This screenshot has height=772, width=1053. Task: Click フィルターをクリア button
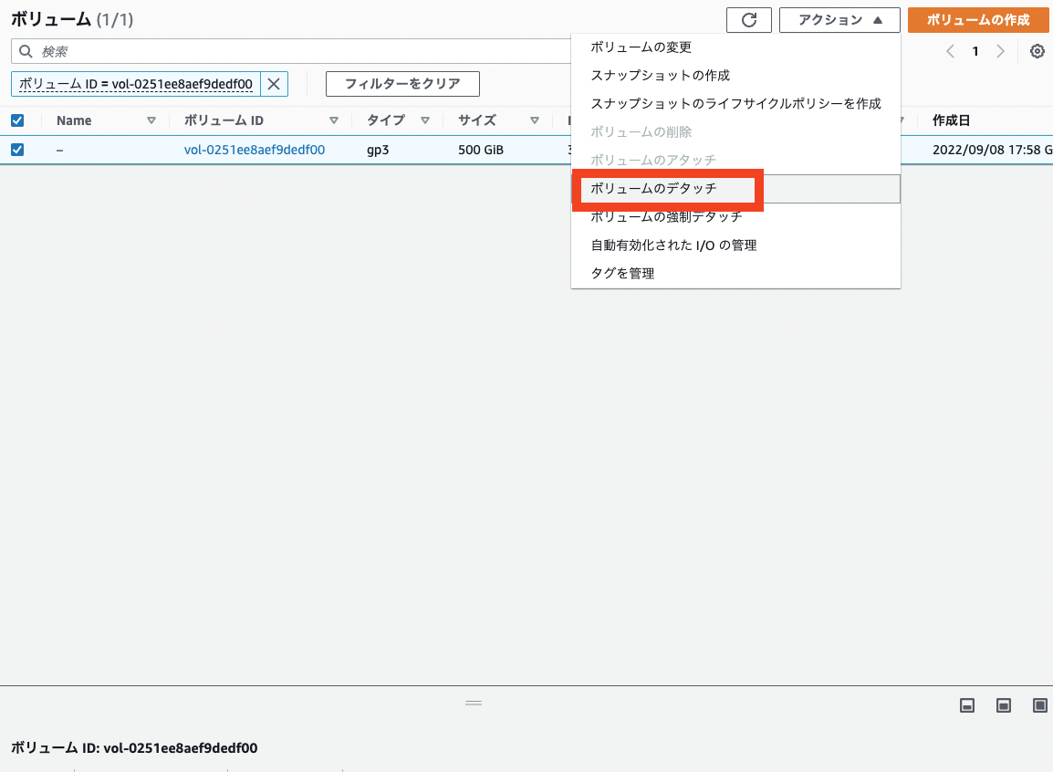pos(403,84)
